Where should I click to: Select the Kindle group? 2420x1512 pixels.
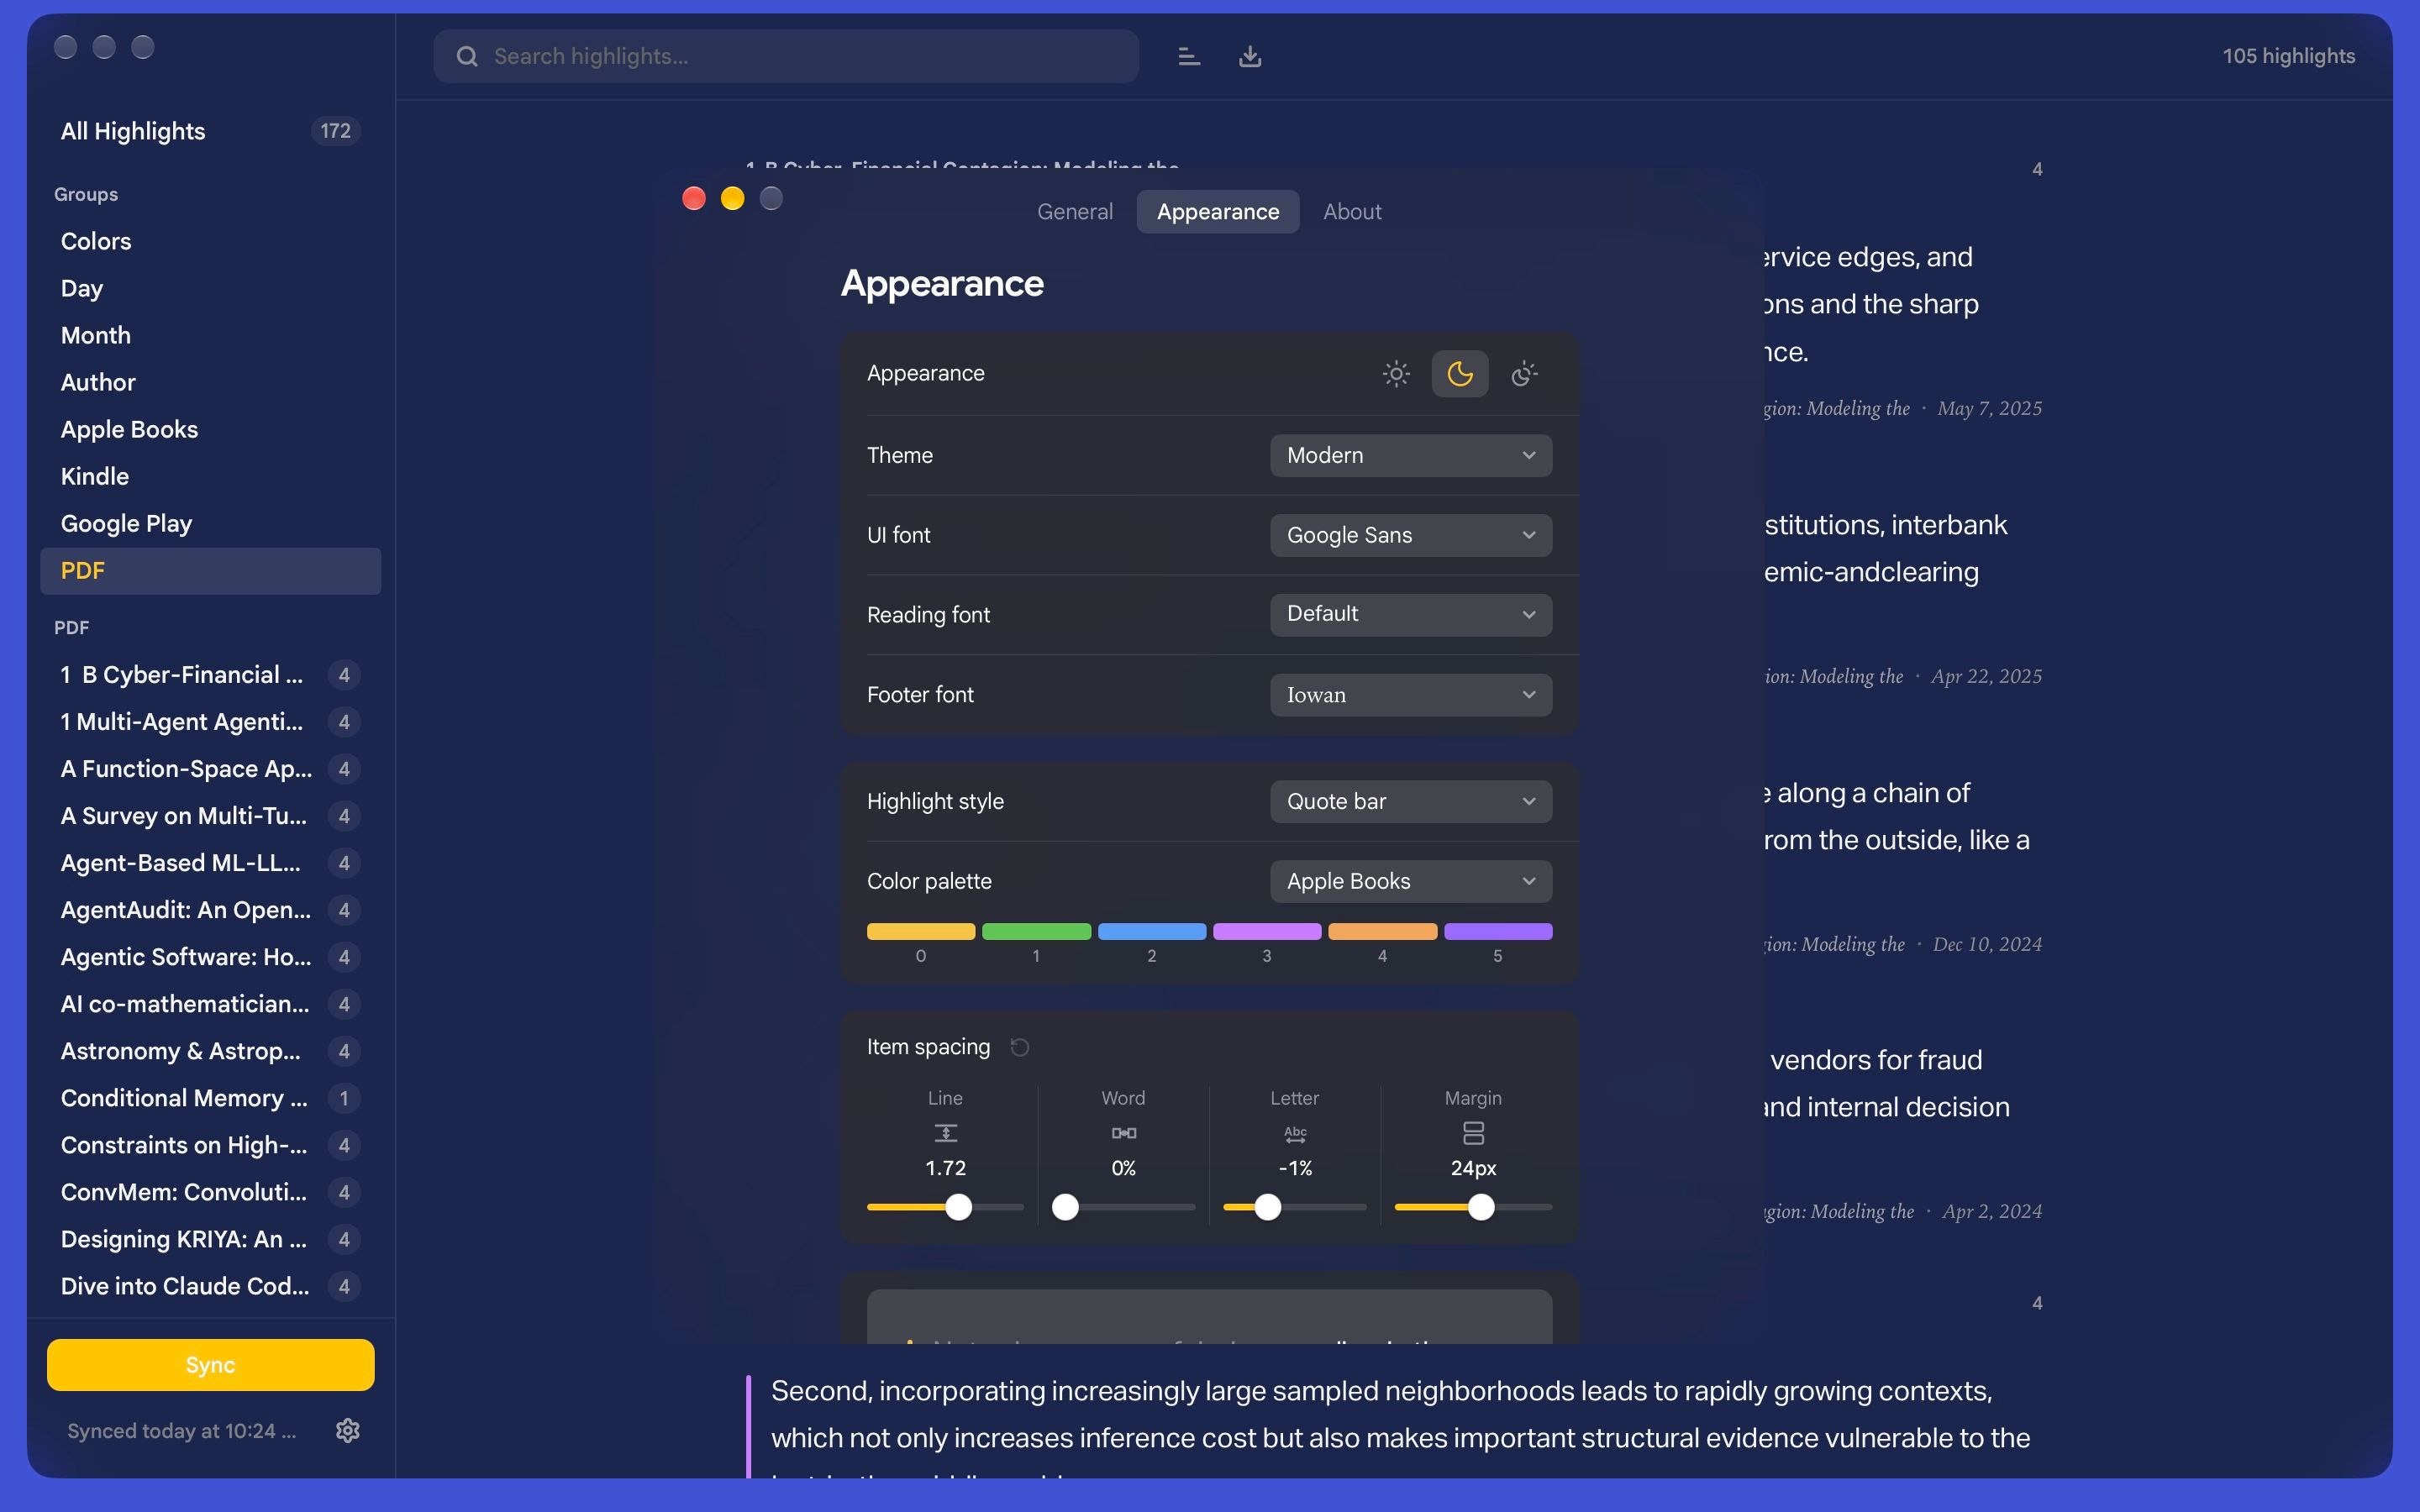(x=210, y=476)
